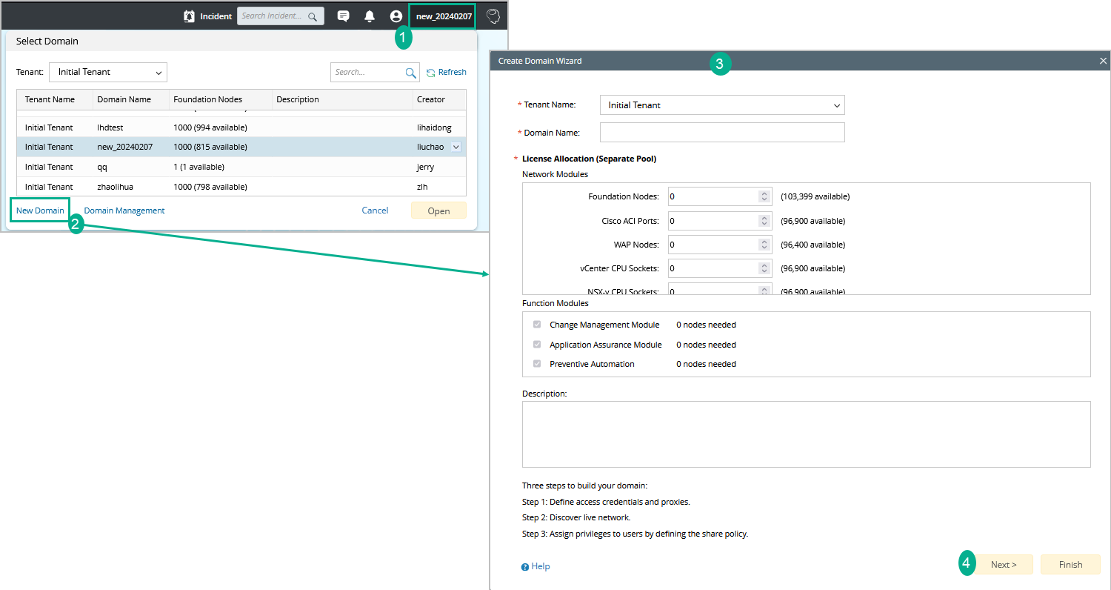
Task: Click the Incident alarm icon
Action: pyautogui.click(x=190, y=16)
